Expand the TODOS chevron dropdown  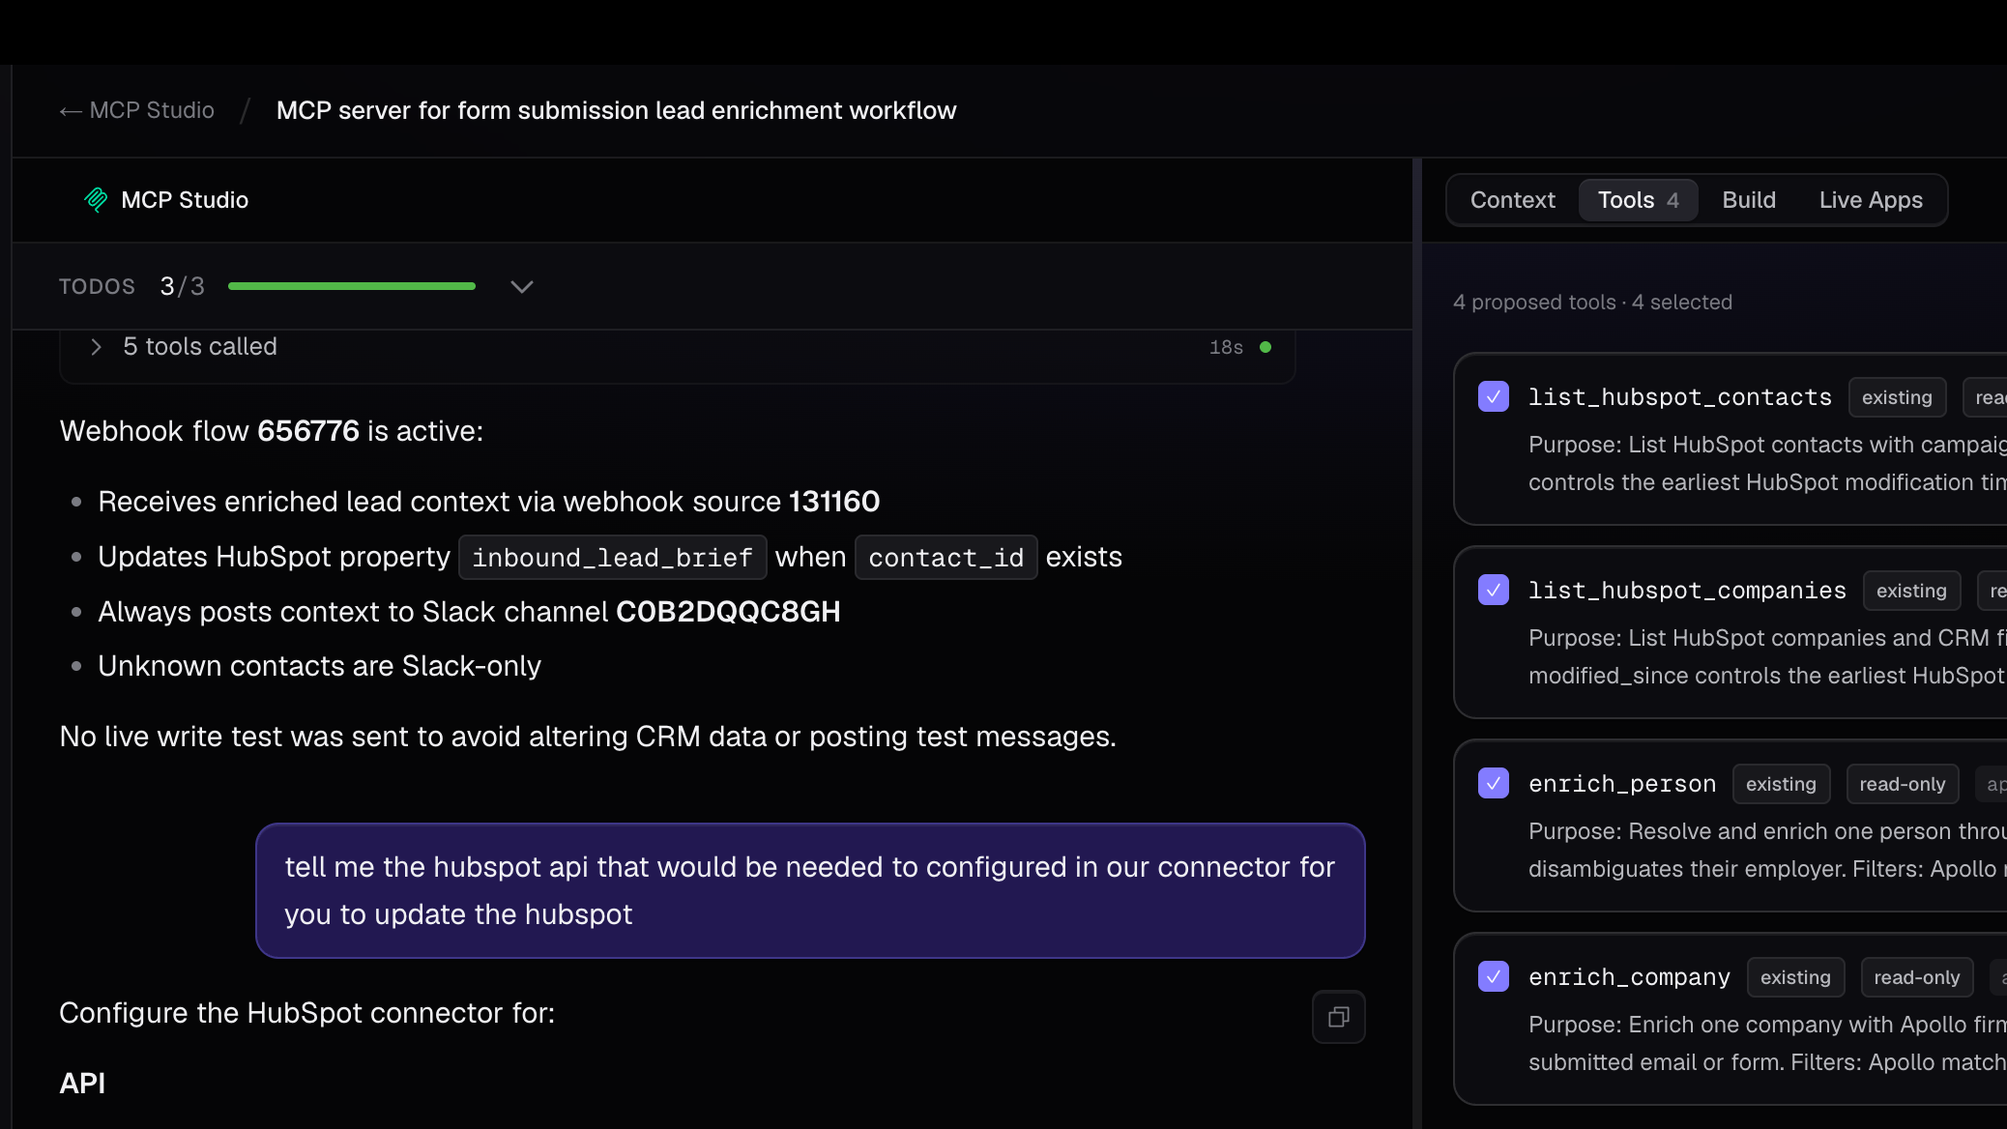point(522,286)
